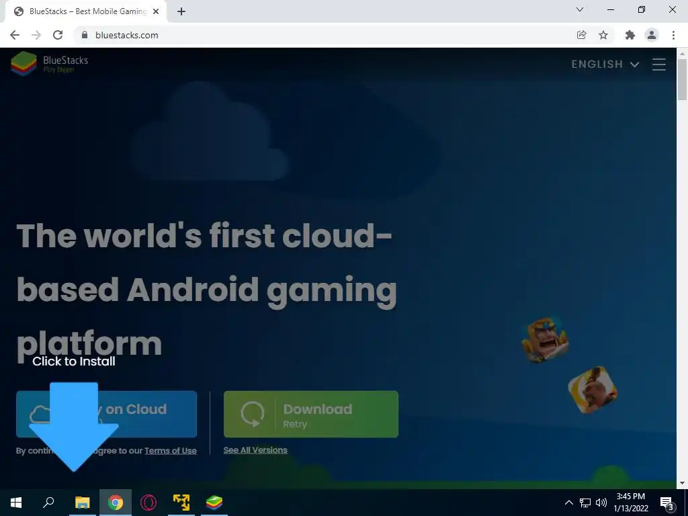Image resolution: width=688 pixels, height=516 pixels.
Task: Open the Windows Start menu
Action: point(16,503)
